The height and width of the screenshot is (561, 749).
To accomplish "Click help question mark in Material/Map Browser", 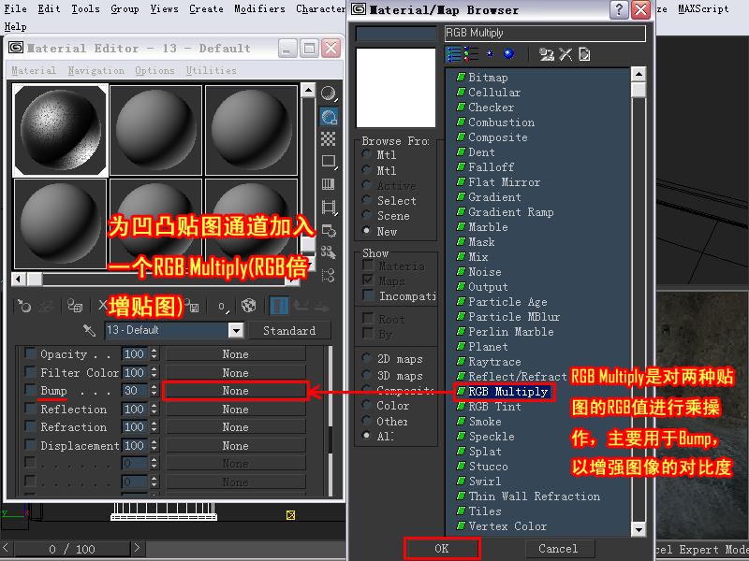I will (x=619, y=10).
